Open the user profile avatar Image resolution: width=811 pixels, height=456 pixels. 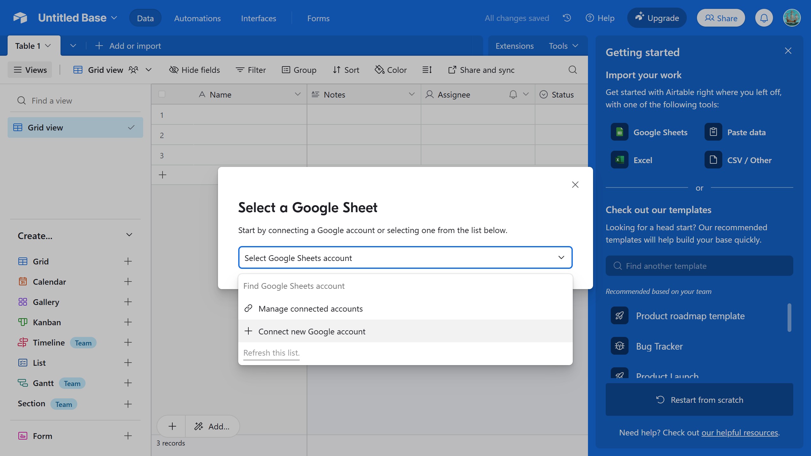792,18
